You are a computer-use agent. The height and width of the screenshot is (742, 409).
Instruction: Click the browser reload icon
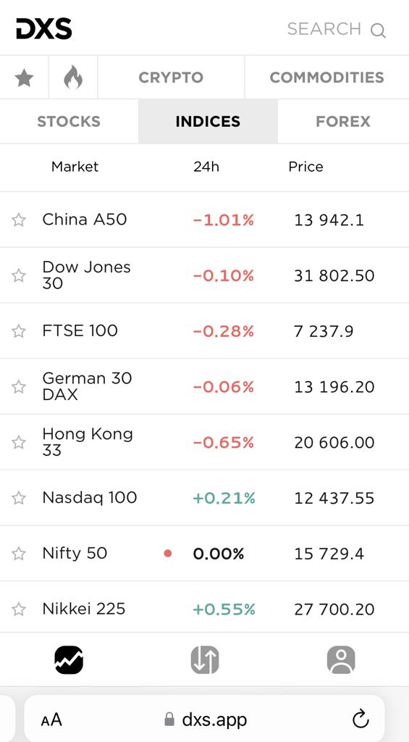(360, 720)
